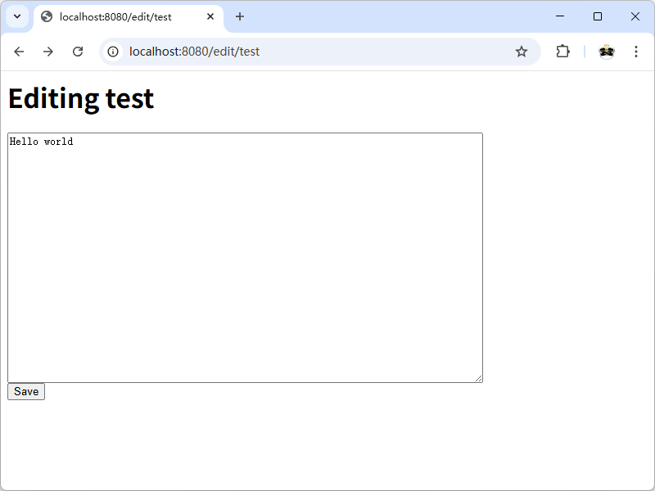
Task: Go back to the previous page
Action: [x=19, y=52]
